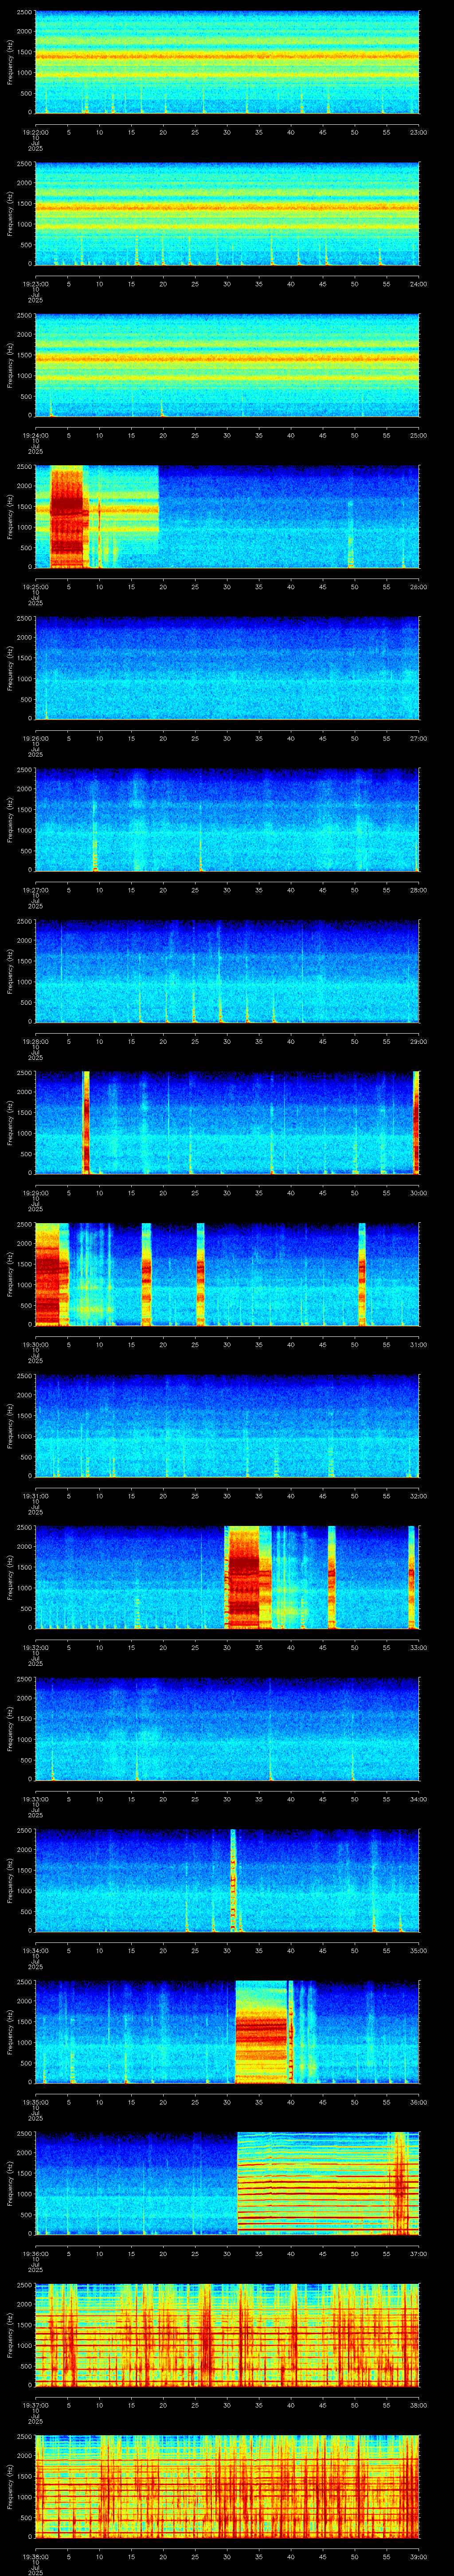Image resolution: width=454 pixels, height=2576 pixels.
Task: Select the 19:26:00 start time label
Action: click(x=35, y=739)
